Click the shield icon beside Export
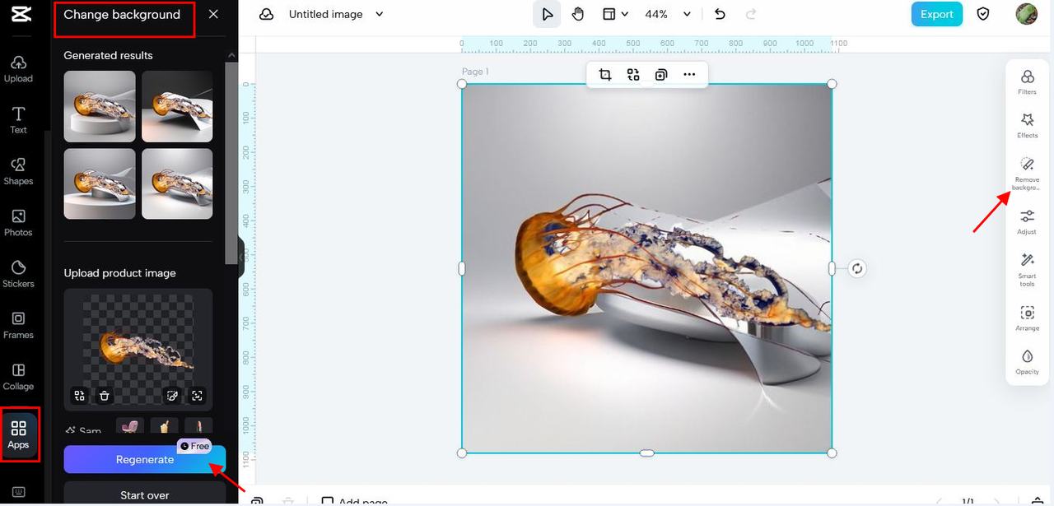The width and height of the screenshot is (1054, 506). coord(983,14)
